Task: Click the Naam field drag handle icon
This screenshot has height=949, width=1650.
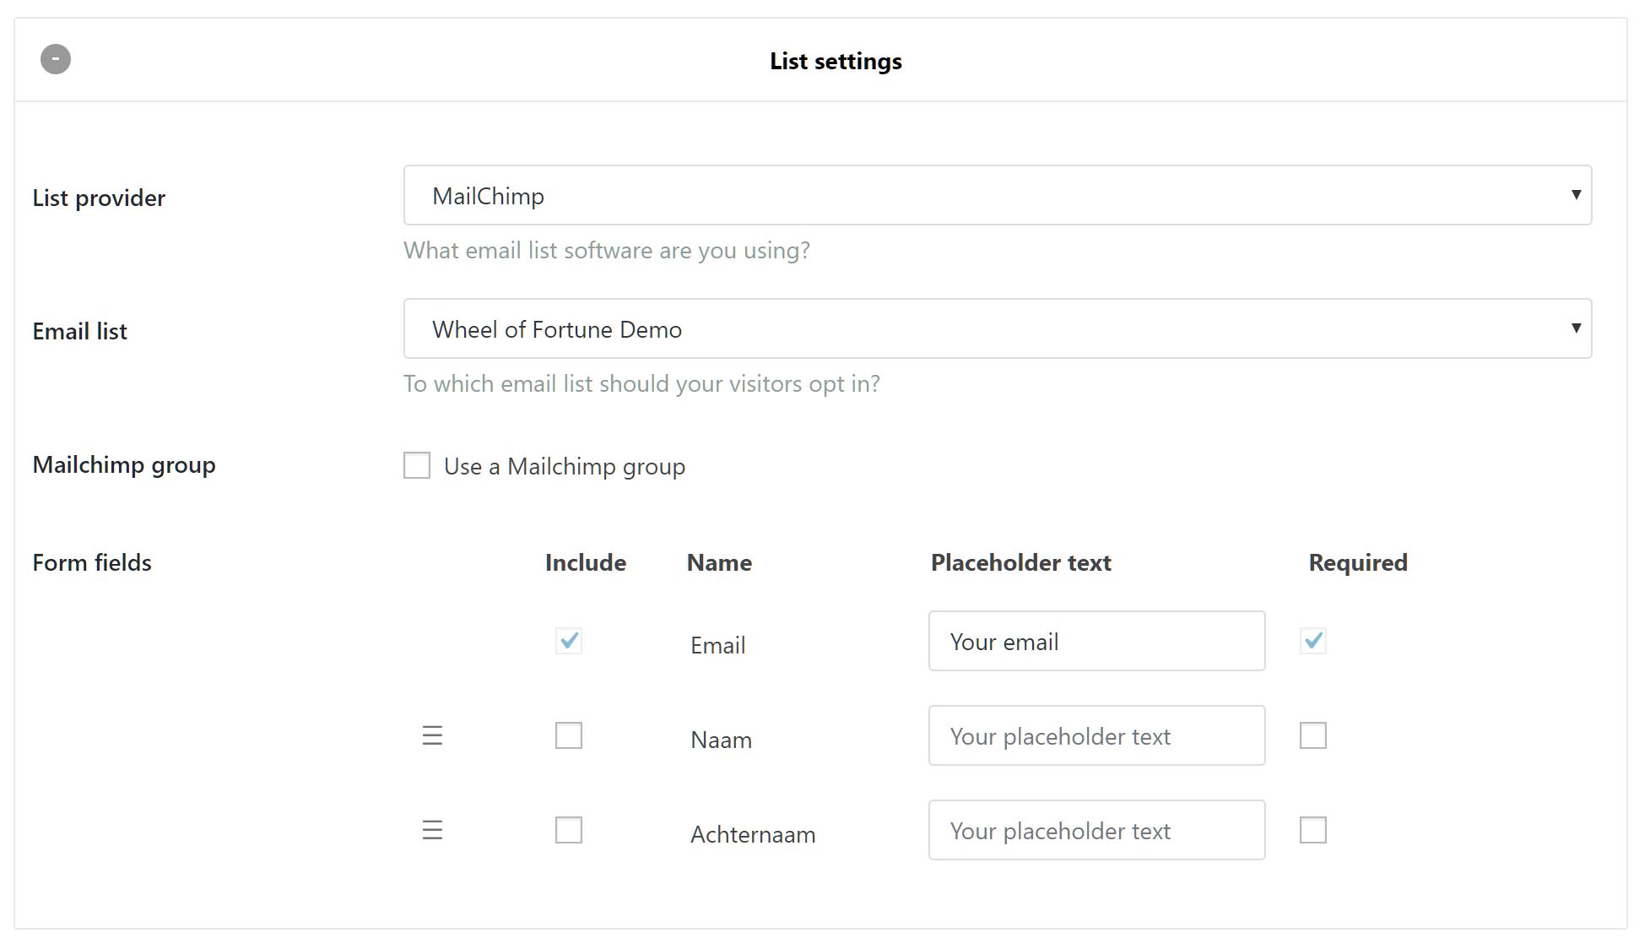Action: 432,735
